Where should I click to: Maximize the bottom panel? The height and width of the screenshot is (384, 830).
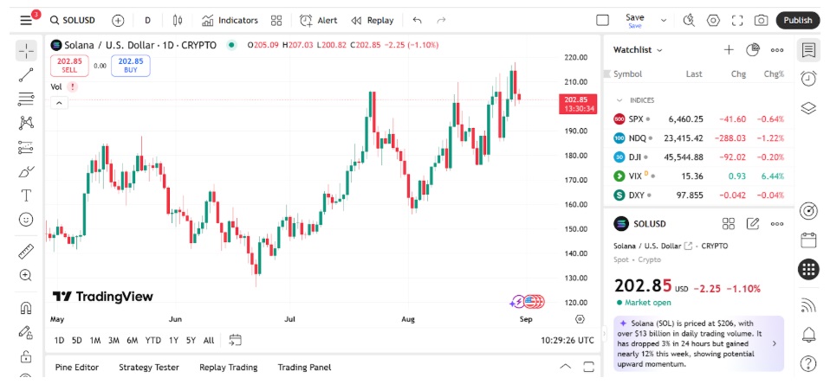coord(588,367)
